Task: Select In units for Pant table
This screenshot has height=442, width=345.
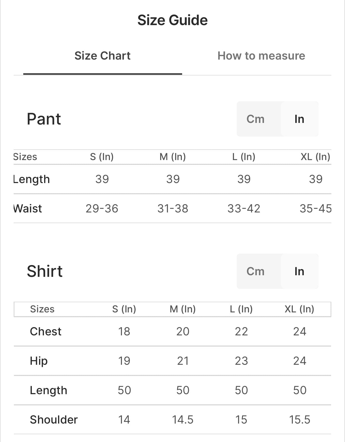Action: point(299,119)
